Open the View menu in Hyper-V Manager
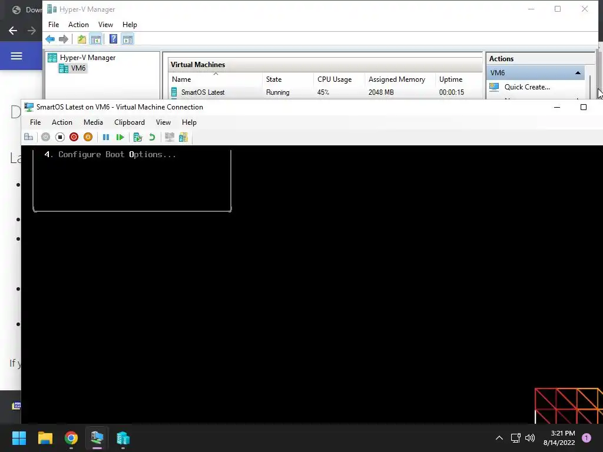This screenshot has height=452, width=603. tap(105, 25)
